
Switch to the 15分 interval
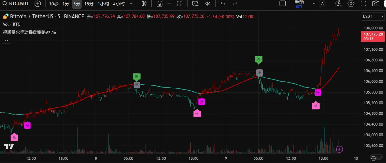click(89, 4)
